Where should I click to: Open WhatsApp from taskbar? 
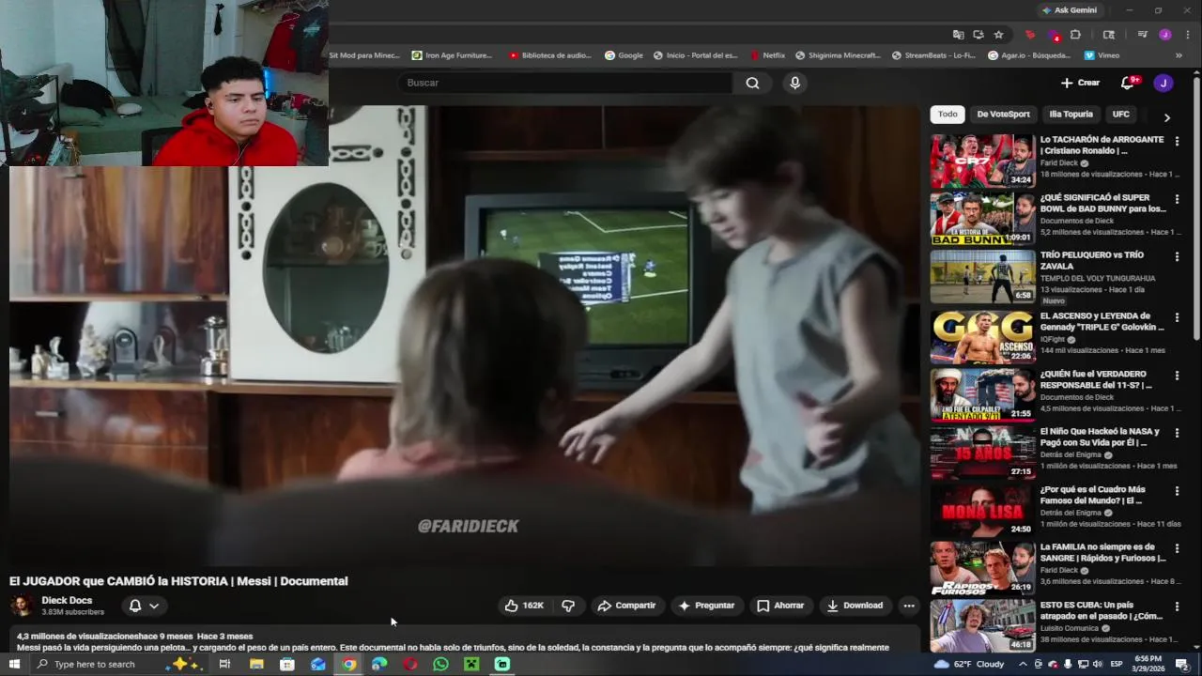pyautogui.click(x=440, y=664)
